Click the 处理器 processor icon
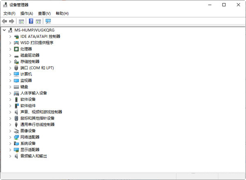Screen dimensions: 246x180 coord(16,49)
